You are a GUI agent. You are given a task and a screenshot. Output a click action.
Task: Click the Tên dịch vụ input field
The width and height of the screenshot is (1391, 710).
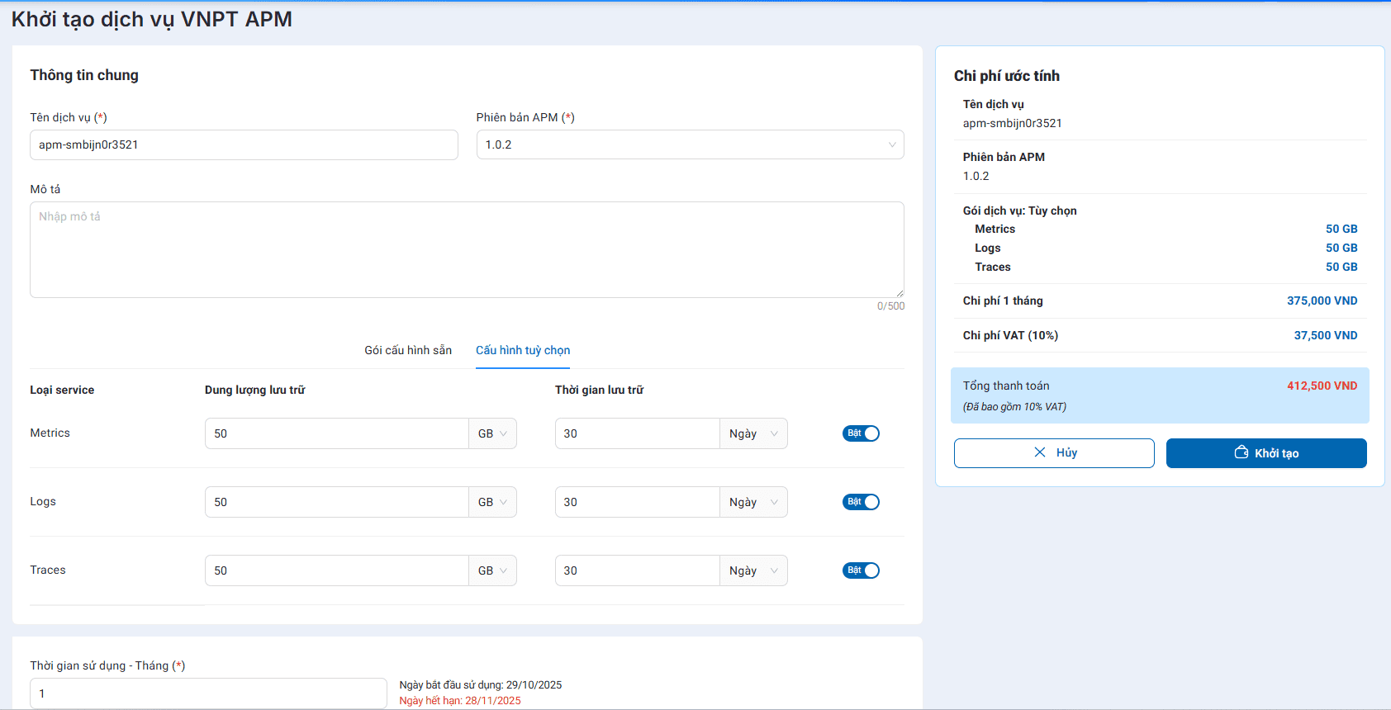244,144
